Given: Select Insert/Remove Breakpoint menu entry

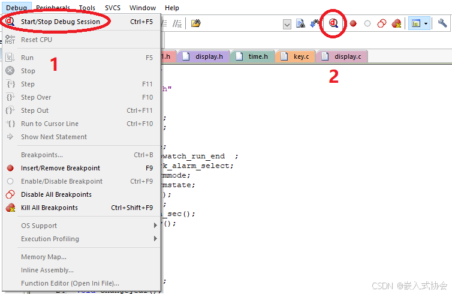Looking at the screenshot, I should point(82,168).
